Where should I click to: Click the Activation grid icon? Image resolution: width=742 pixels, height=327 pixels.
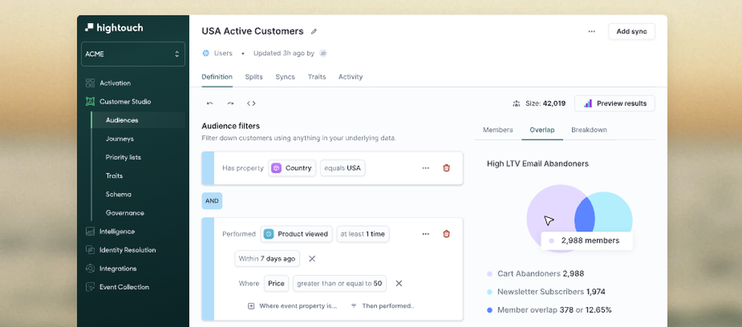(90, 83)
